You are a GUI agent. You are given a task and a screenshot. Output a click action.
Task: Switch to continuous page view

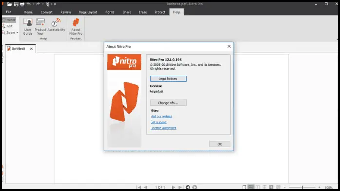pos(251,187)
